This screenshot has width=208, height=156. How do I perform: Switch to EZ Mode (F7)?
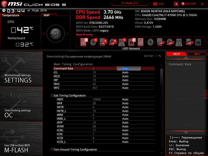click(130, 3)
